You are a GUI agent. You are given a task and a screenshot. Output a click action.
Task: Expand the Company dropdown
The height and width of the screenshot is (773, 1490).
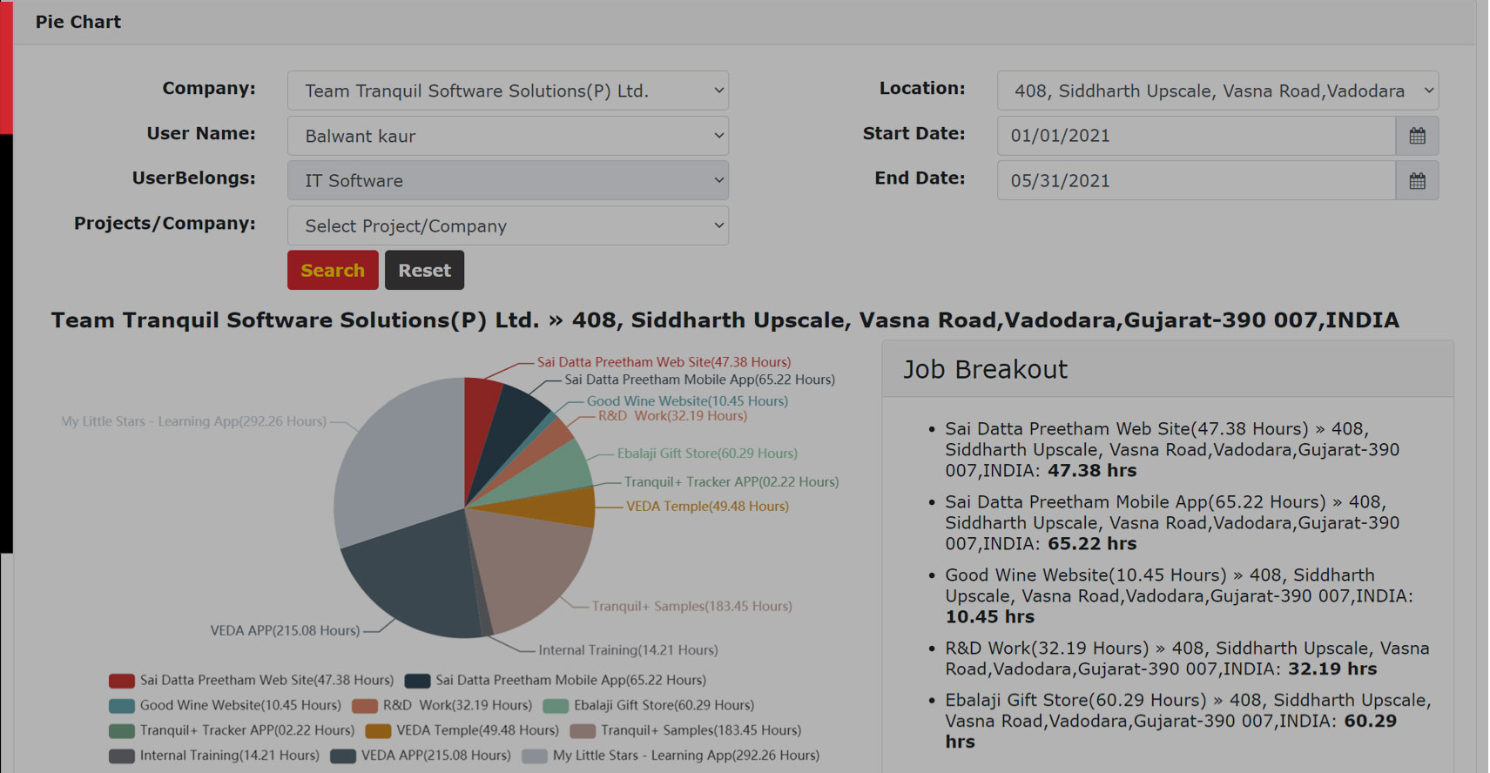point(508,91)
